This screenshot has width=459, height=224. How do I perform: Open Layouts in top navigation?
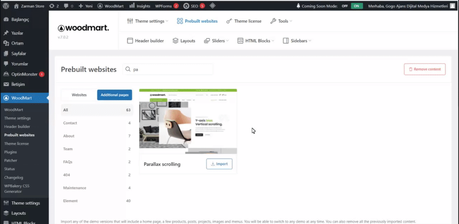click(x=184, y=41)
